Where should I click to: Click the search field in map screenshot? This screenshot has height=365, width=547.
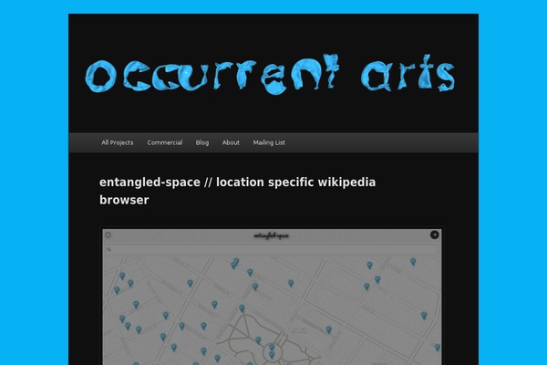[x=272, y=249]
